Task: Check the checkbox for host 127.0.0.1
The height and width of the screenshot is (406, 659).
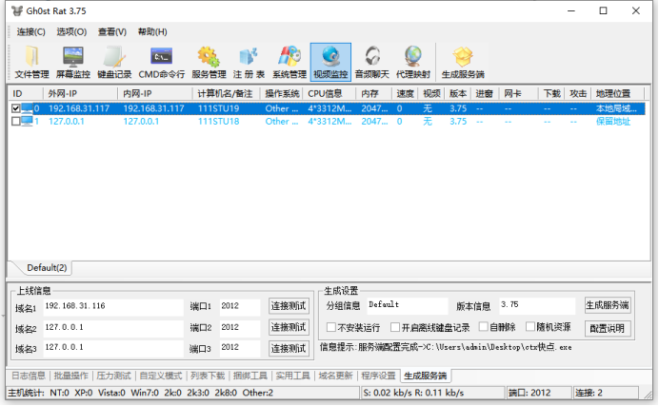Action: [15, 122]
